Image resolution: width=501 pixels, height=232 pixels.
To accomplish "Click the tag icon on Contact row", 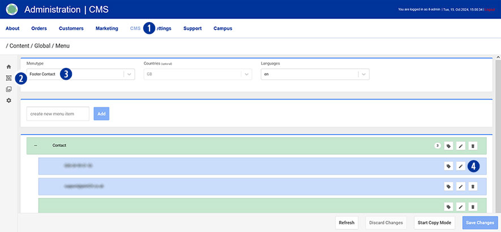I will pyautogui.click(x=448, y=146).
